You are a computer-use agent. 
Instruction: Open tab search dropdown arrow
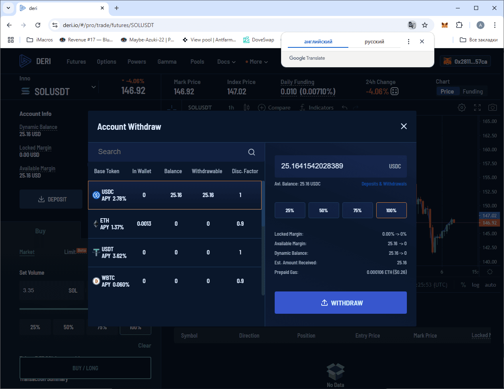pos(8,8)
